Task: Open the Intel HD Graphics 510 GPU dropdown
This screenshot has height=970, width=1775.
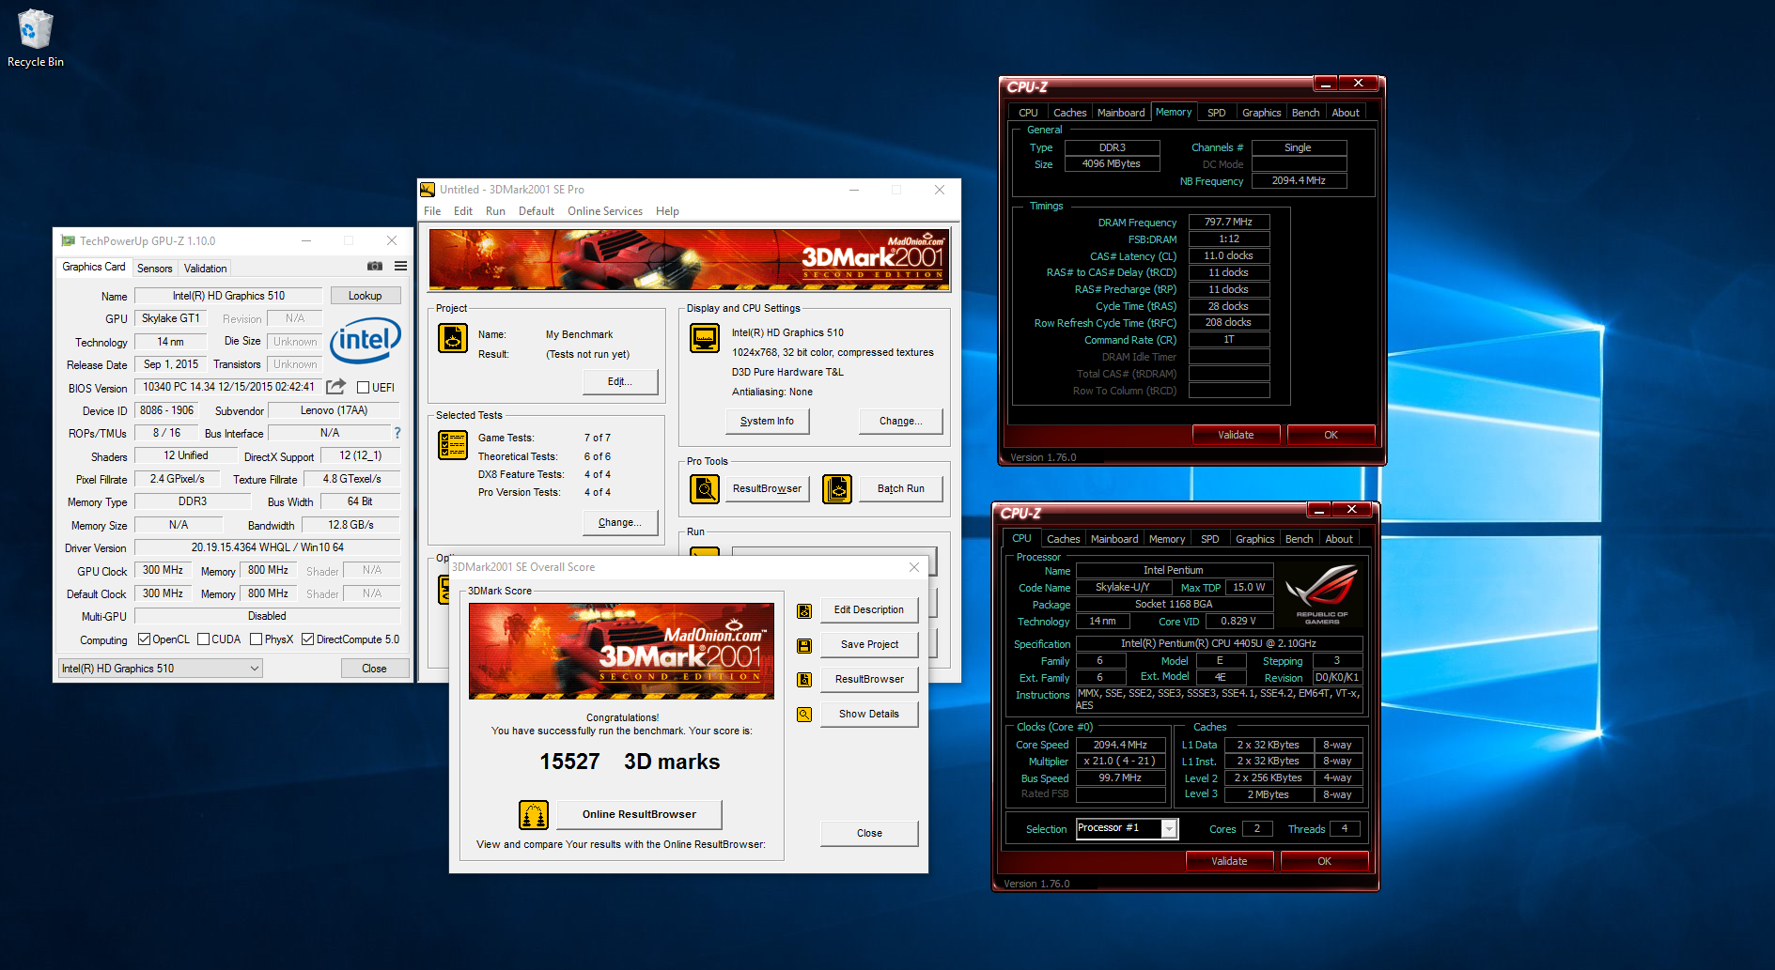Action: (x=160, y=669)
